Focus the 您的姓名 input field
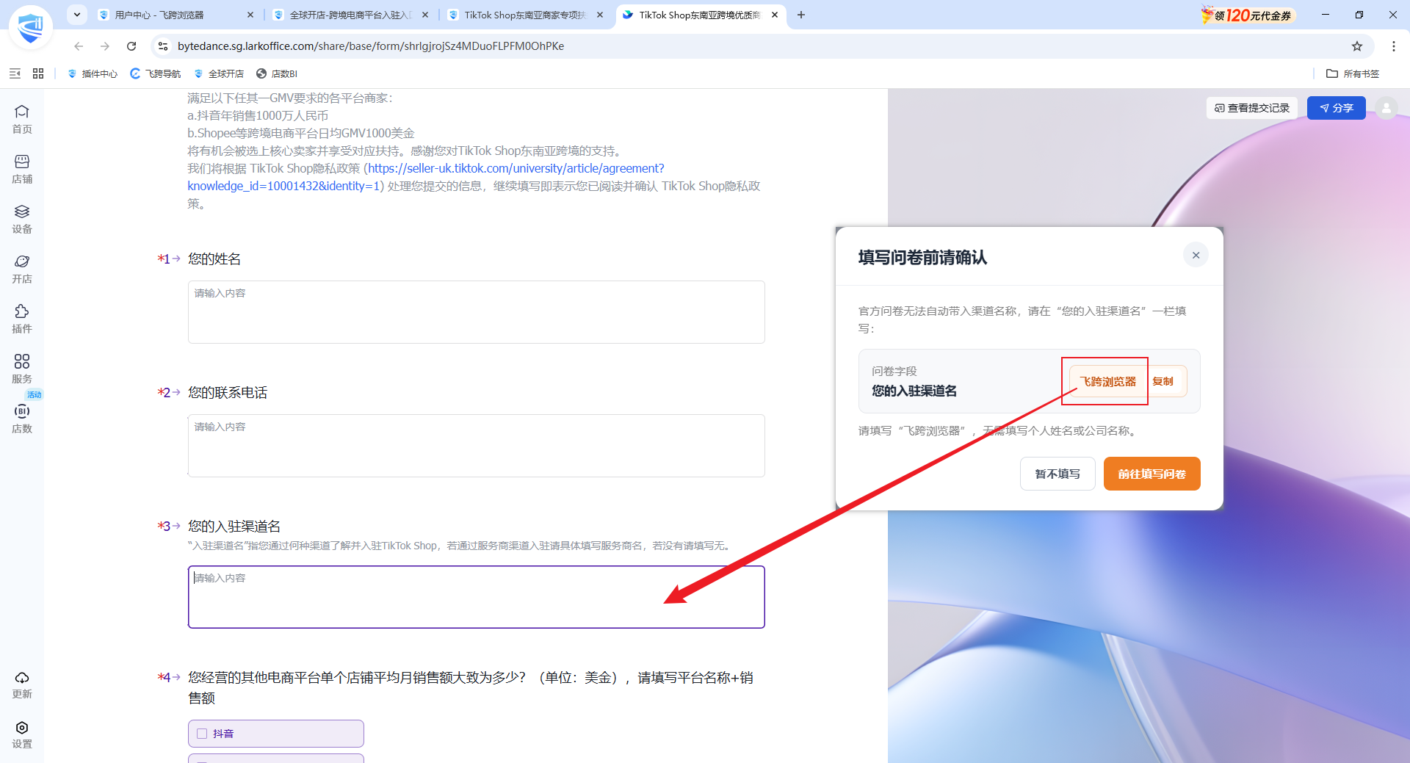 pos(477,312)
